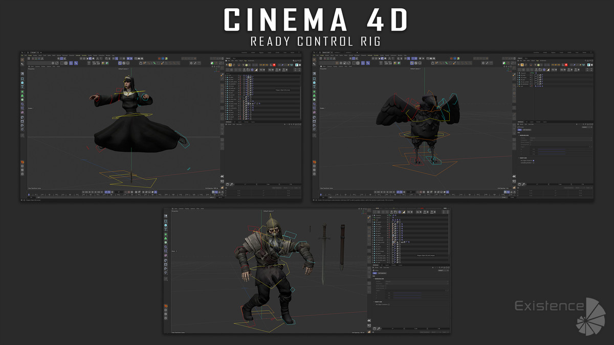Switch to Nodes layout in crow window
Image resolution: width=614 pixels, height=345 pixels.
[584, 52]
